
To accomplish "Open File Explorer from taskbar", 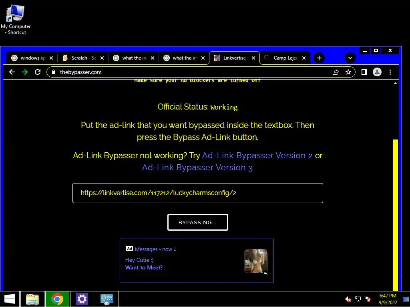I will coord(32,299).
